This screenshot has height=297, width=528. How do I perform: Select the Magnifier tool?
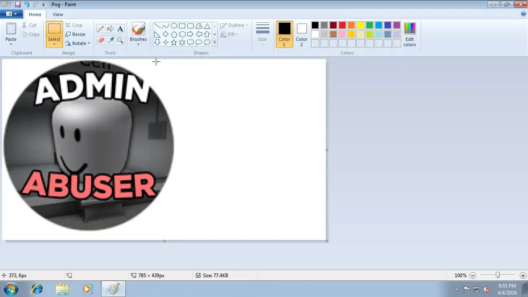[x=120, y=40]
